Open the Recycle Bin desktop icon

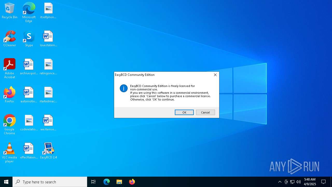10,11
